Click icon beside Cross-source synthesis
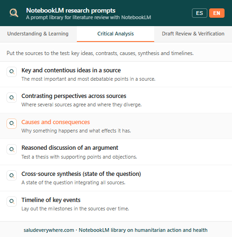Image resolution: width=232 pixels, height=237 pixels. pyautogui.click(x=12, y=175)
